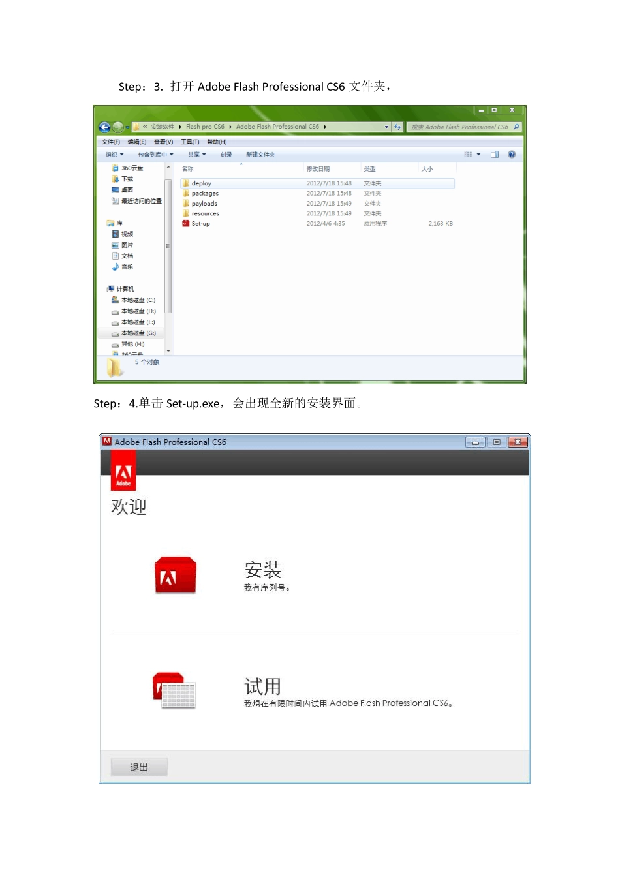Click the 下载 folder icon in the sidebar
This screenshot has width=620, height=877.
pyautogui.click(x=116, y=179)
